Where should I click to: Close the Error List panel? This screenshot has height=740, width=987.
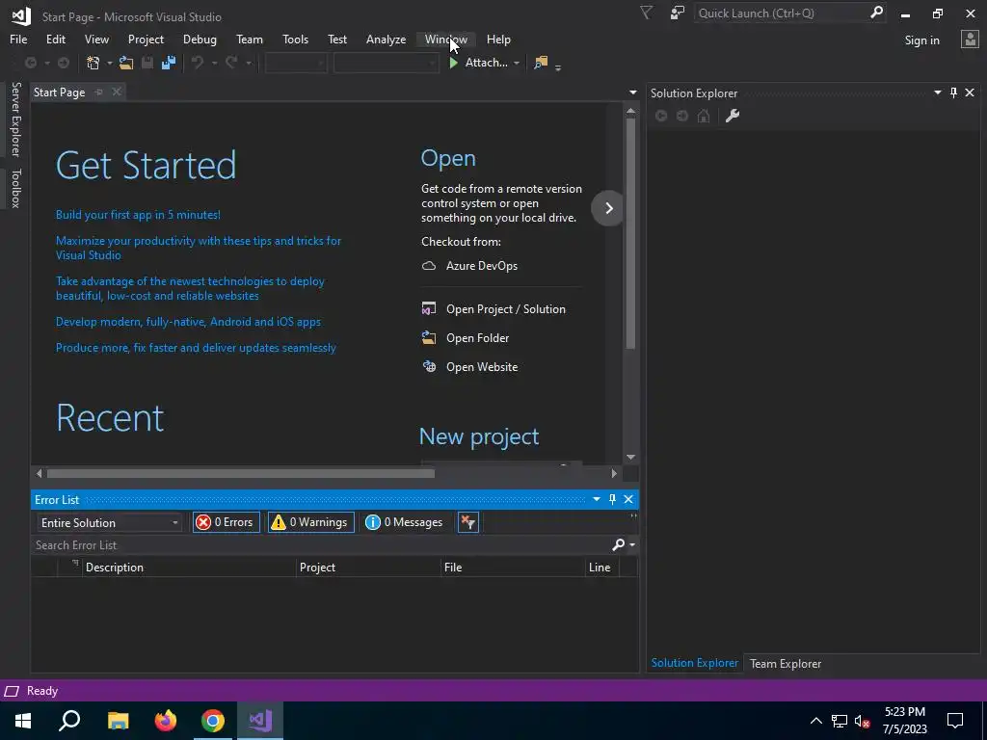tap(628, 499)
